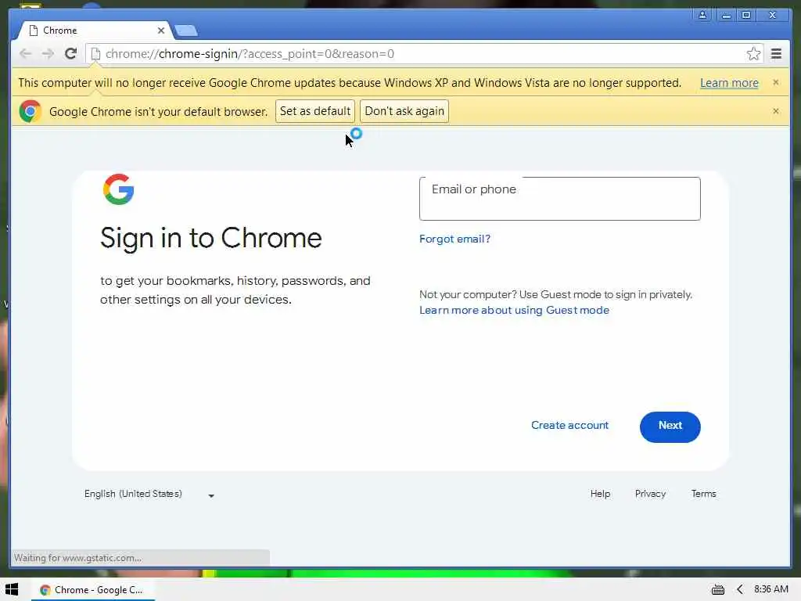Click Set as default button
801x601 pixels.
[315, 111]
